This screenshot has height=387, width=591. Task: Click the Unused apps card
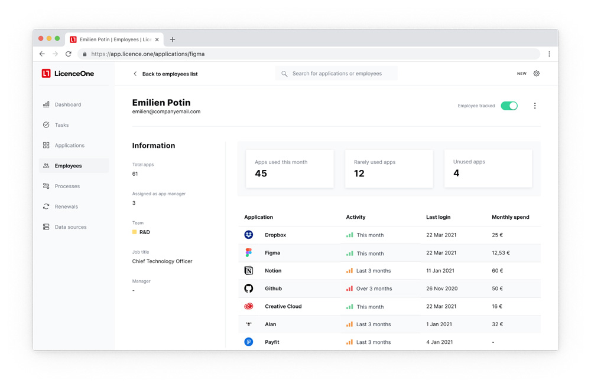pos(488,169)
